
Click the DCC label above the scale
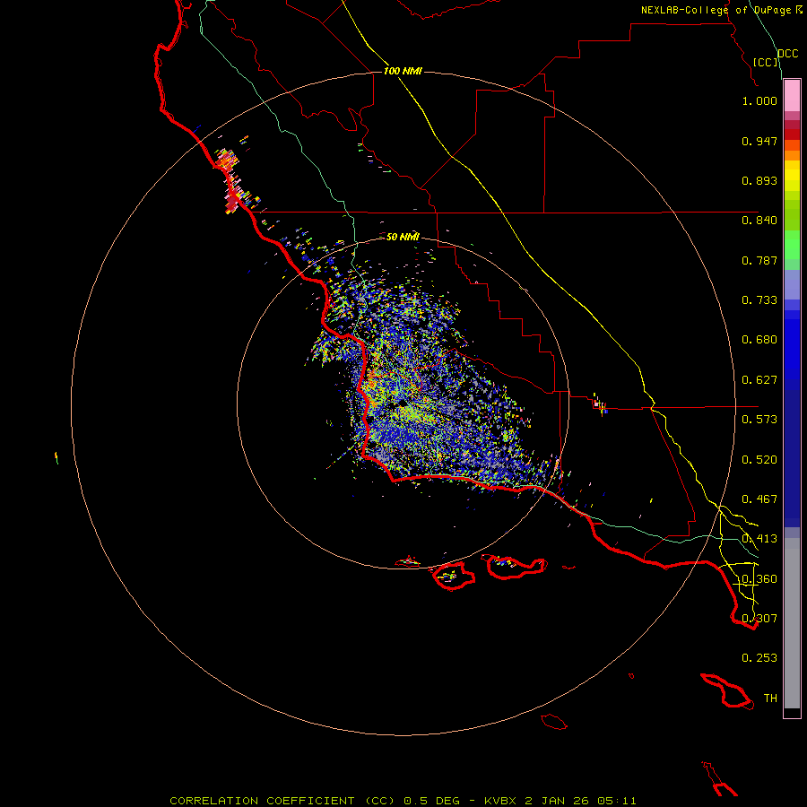(787, 54)
